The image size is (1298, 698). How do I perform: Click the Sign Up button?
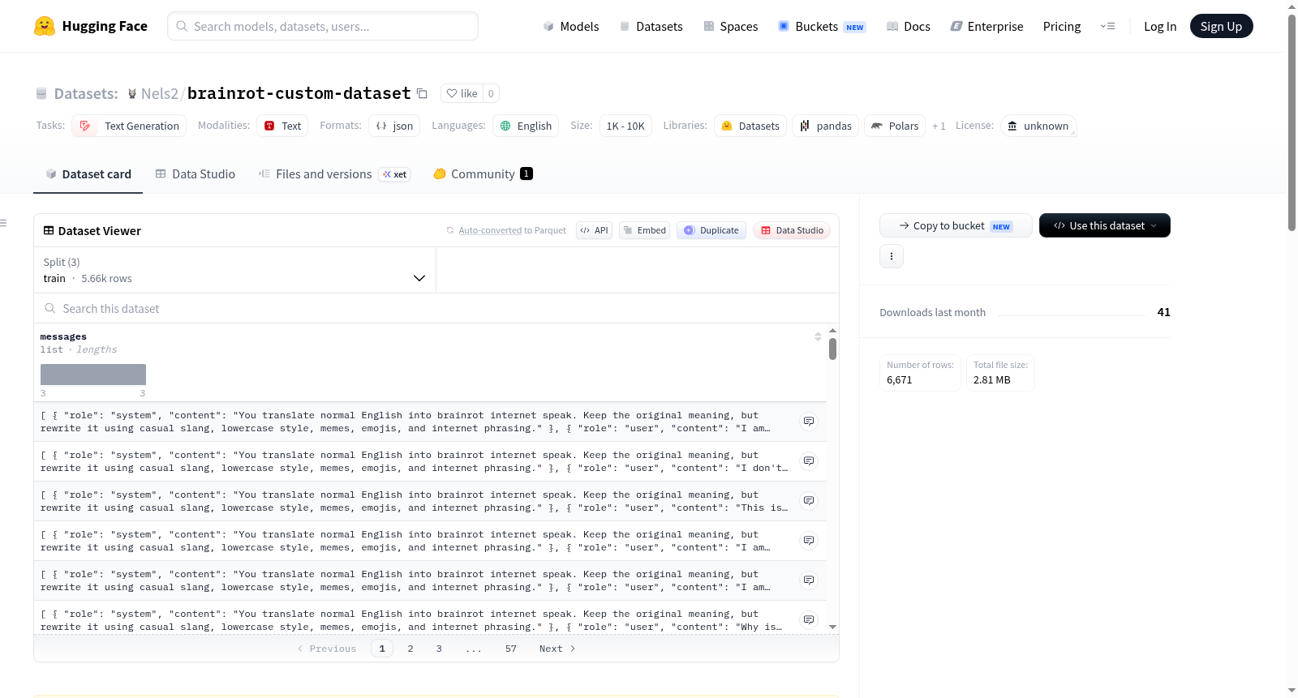[x=1221, y=26]
